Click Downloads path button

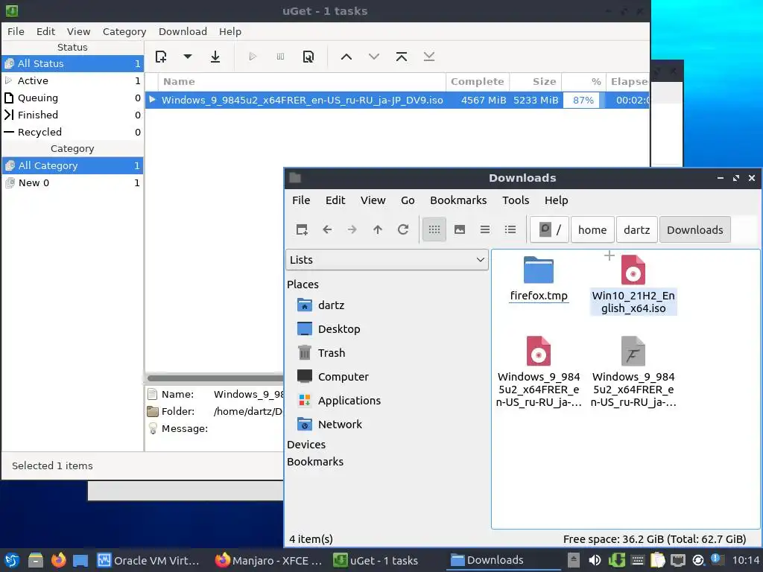click(x=694, y=229)
